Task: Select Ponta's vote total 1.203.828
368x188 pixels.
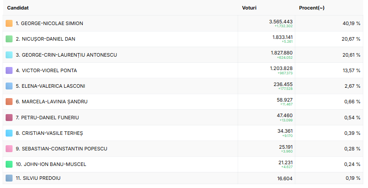Action: 281,68
